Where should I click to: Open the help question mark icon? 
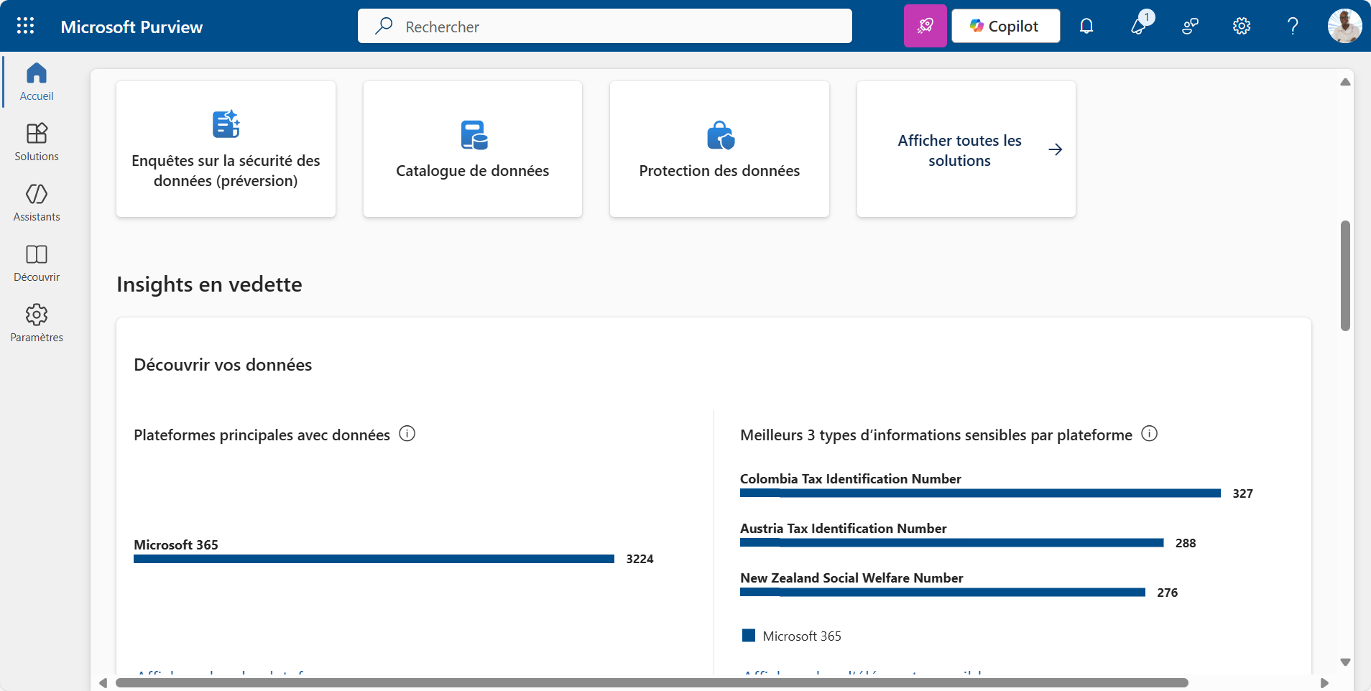1293,26
